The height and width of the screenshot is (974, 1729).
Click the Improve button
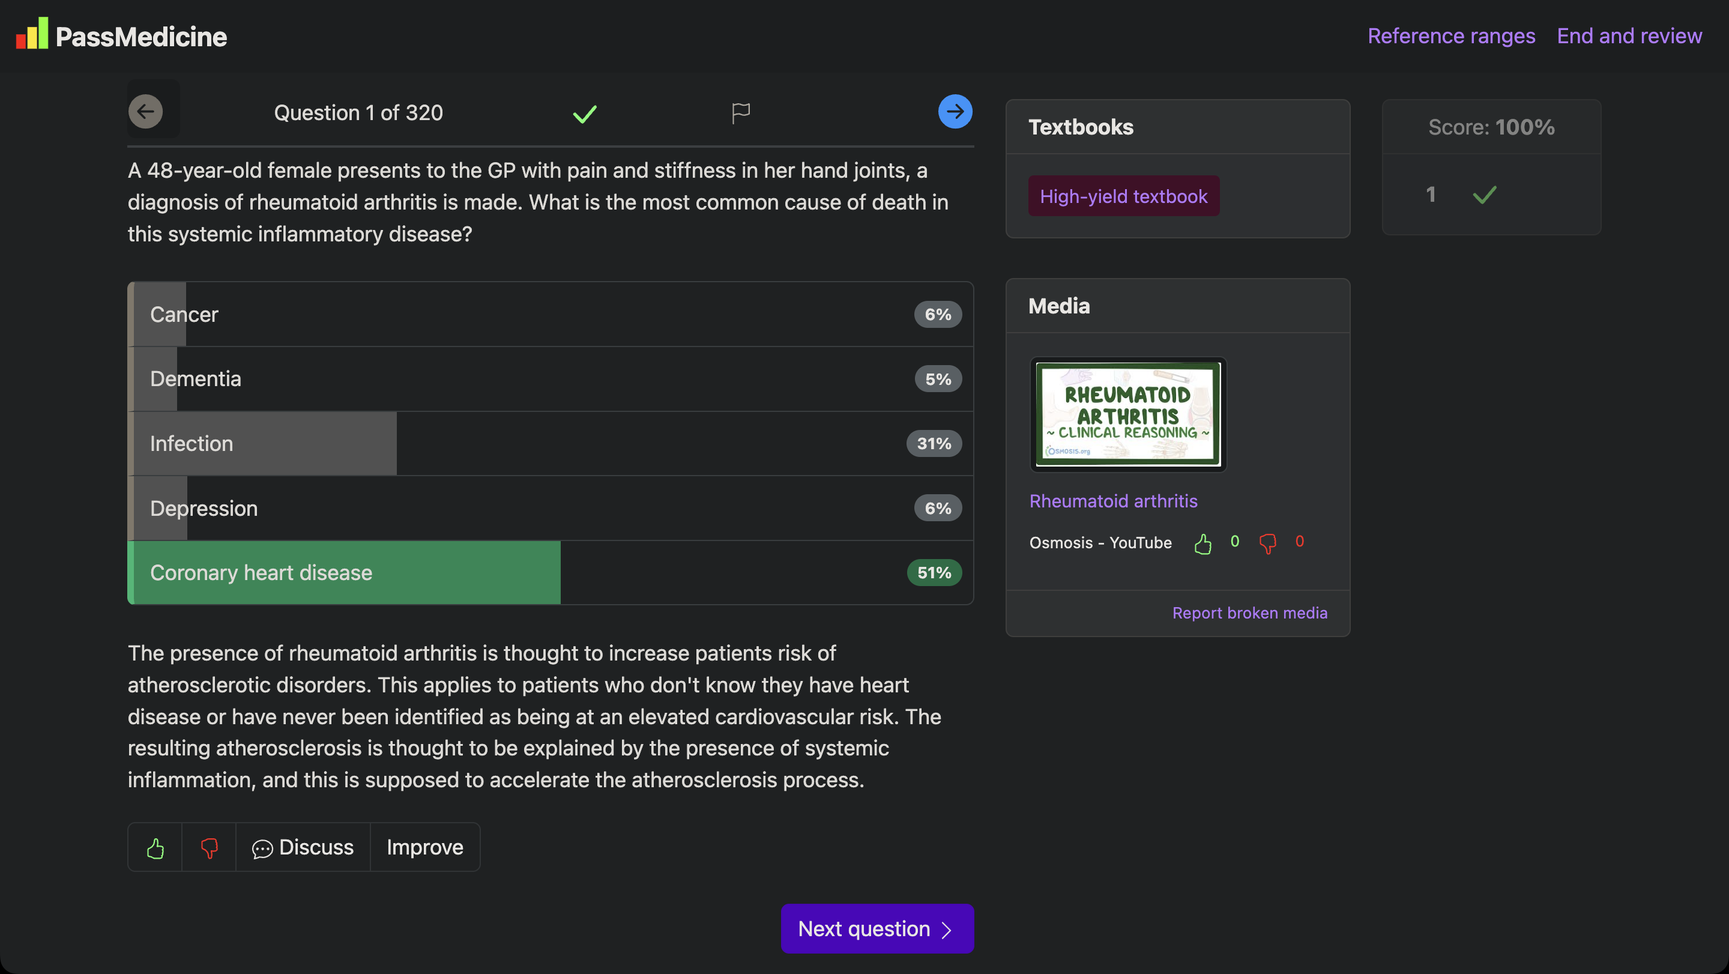tap(425, 848)
